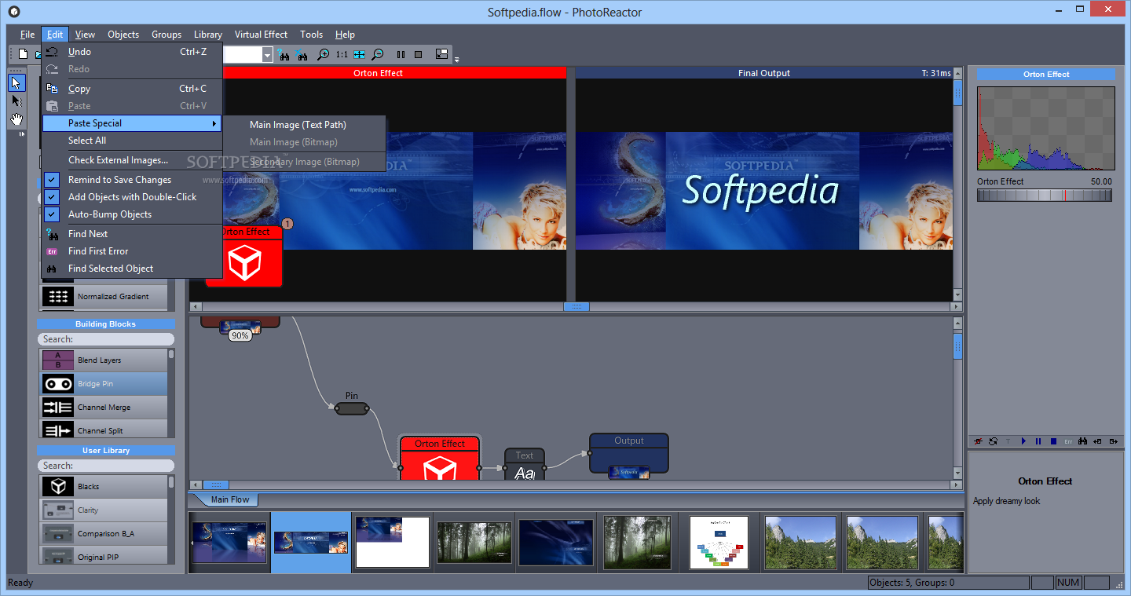Click the Building Blocks search field

pos(106,339)
